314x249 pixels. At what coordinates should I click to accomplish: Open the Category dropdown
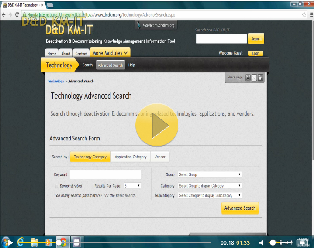tap(210, 186)
